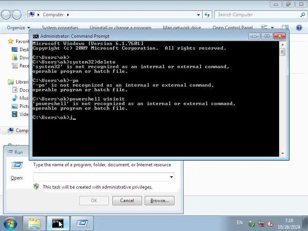Click the Command Prompt window's Minimize button

254,36
